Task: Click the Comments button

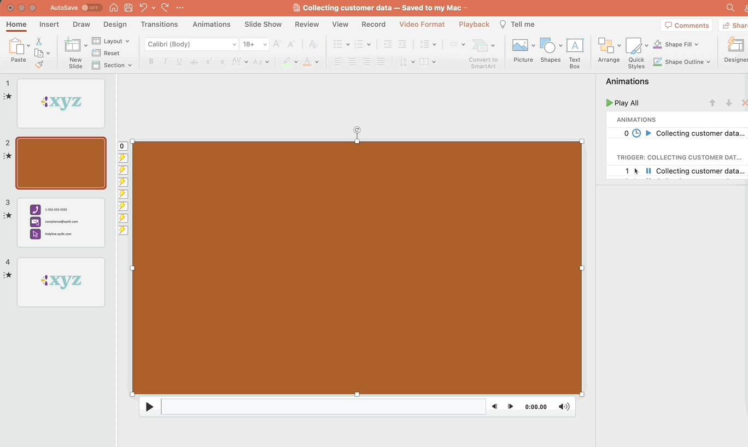Action: [x=687, y=25]
